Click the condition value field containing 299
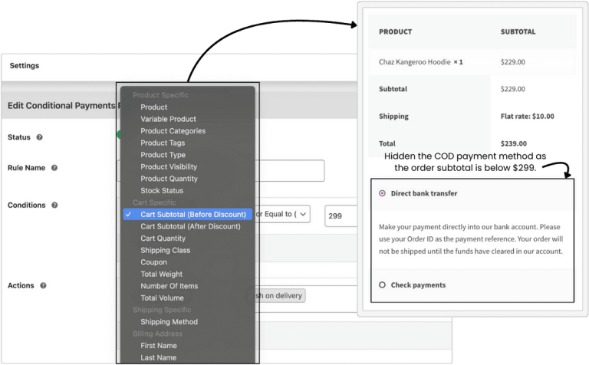 (341, 216)
